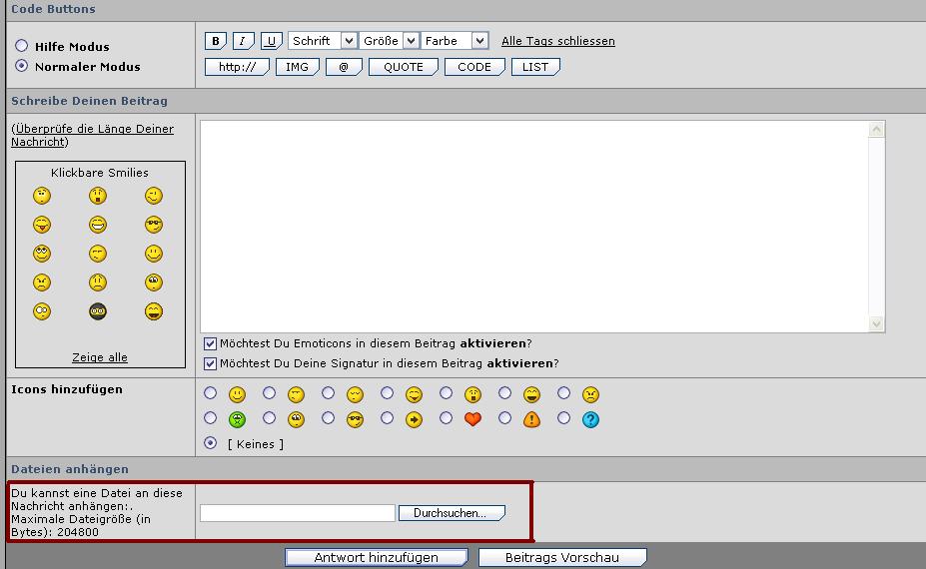This screenshot has width=926, height=569.
Task: Toggle the Emoticons aktivieren checkbox
Action: (210, 343)
